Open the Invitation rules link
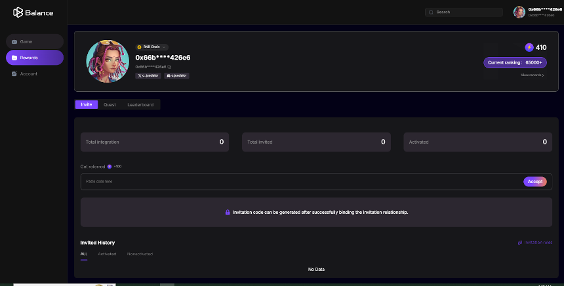 535,243
